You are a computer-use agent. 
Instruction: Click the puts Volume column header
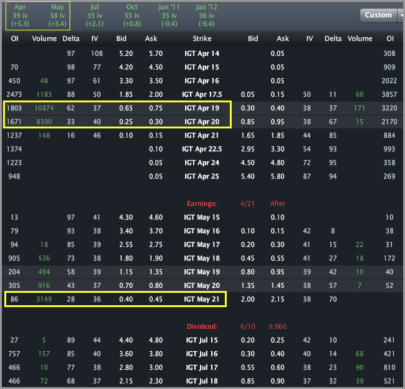coord(360,38)
